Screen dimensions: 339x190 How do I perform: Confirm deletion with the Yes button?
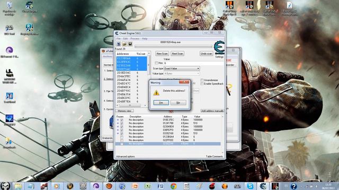click(x=161, y=103)
